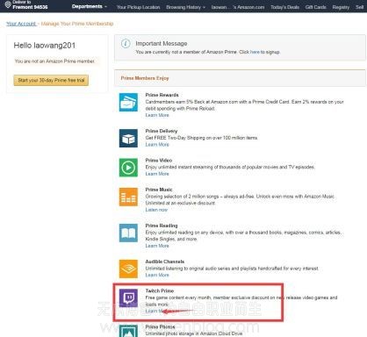
Task: Open Your Pickup Location
Action: (138, 7)
